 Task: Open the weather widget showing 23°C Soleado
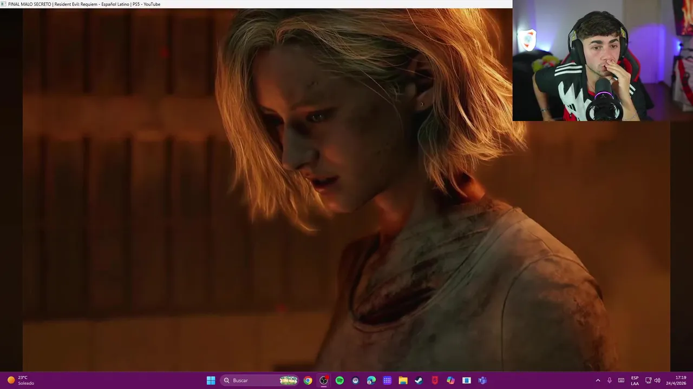pyautogui.click(x=21, y=380)
